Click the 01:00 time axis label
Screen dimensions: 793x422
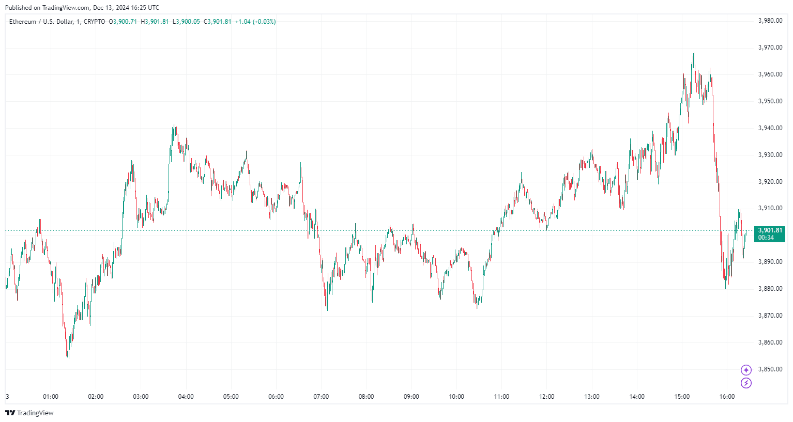(51, 397)
